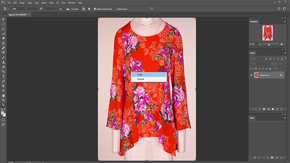
Task: Create new layer icon in Layers panel
Action: [277, 109]
